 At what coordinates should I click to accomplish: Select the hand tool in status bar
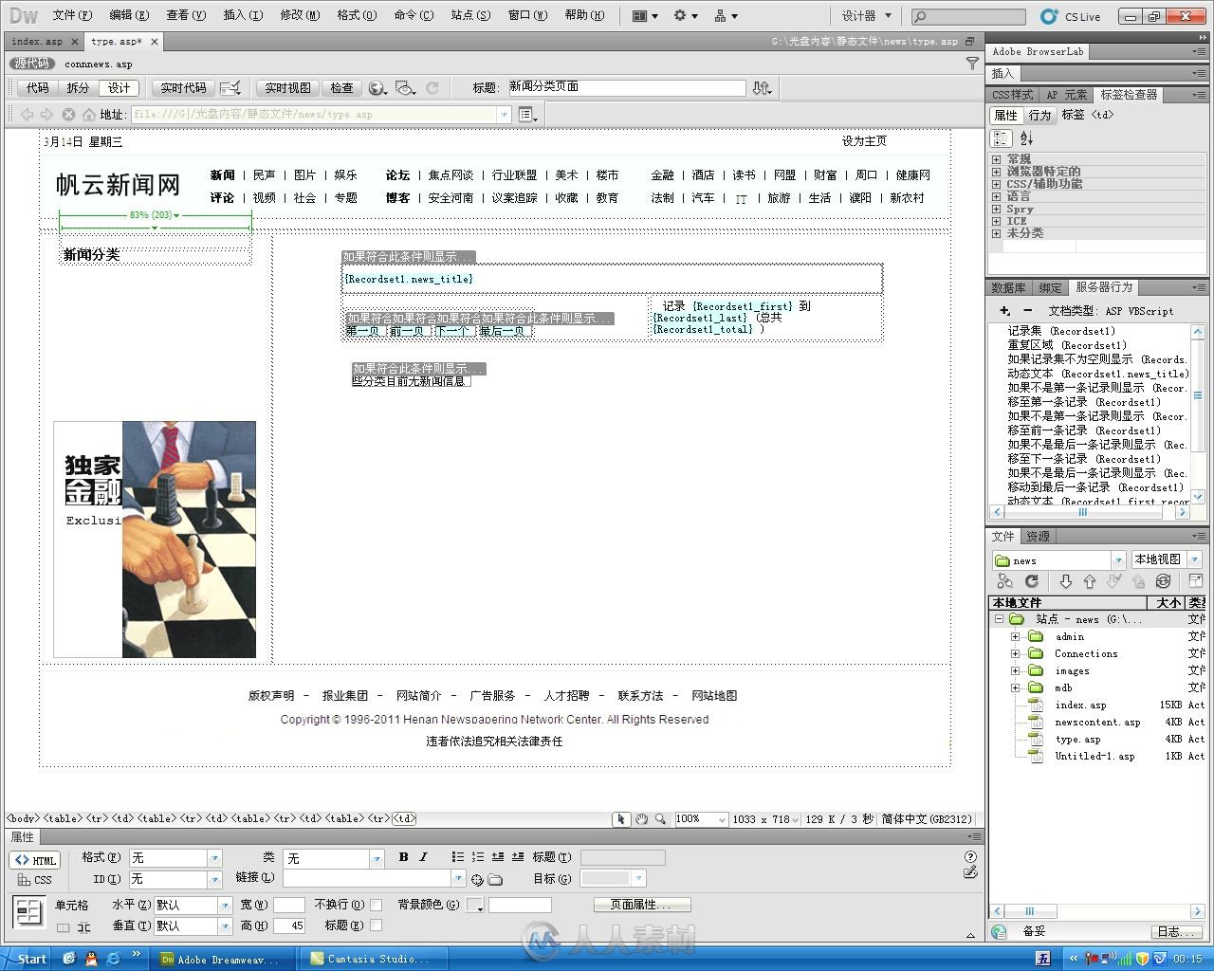pyautogui.click(x=641, y=819)
